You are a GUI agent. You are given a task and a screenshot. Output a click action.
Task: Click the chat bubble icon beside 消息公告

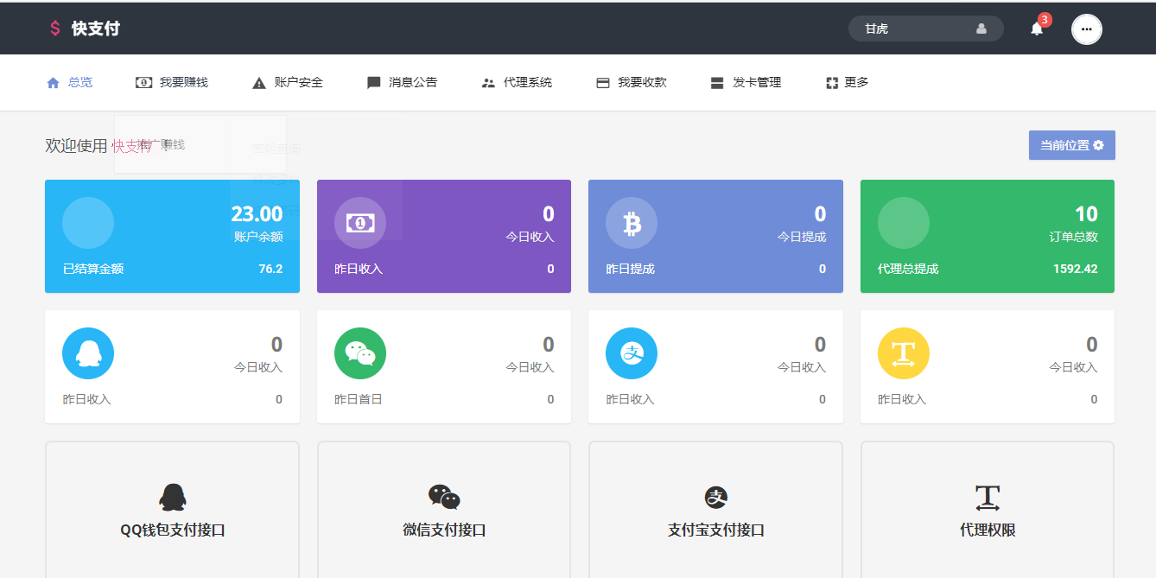point(374,83)
